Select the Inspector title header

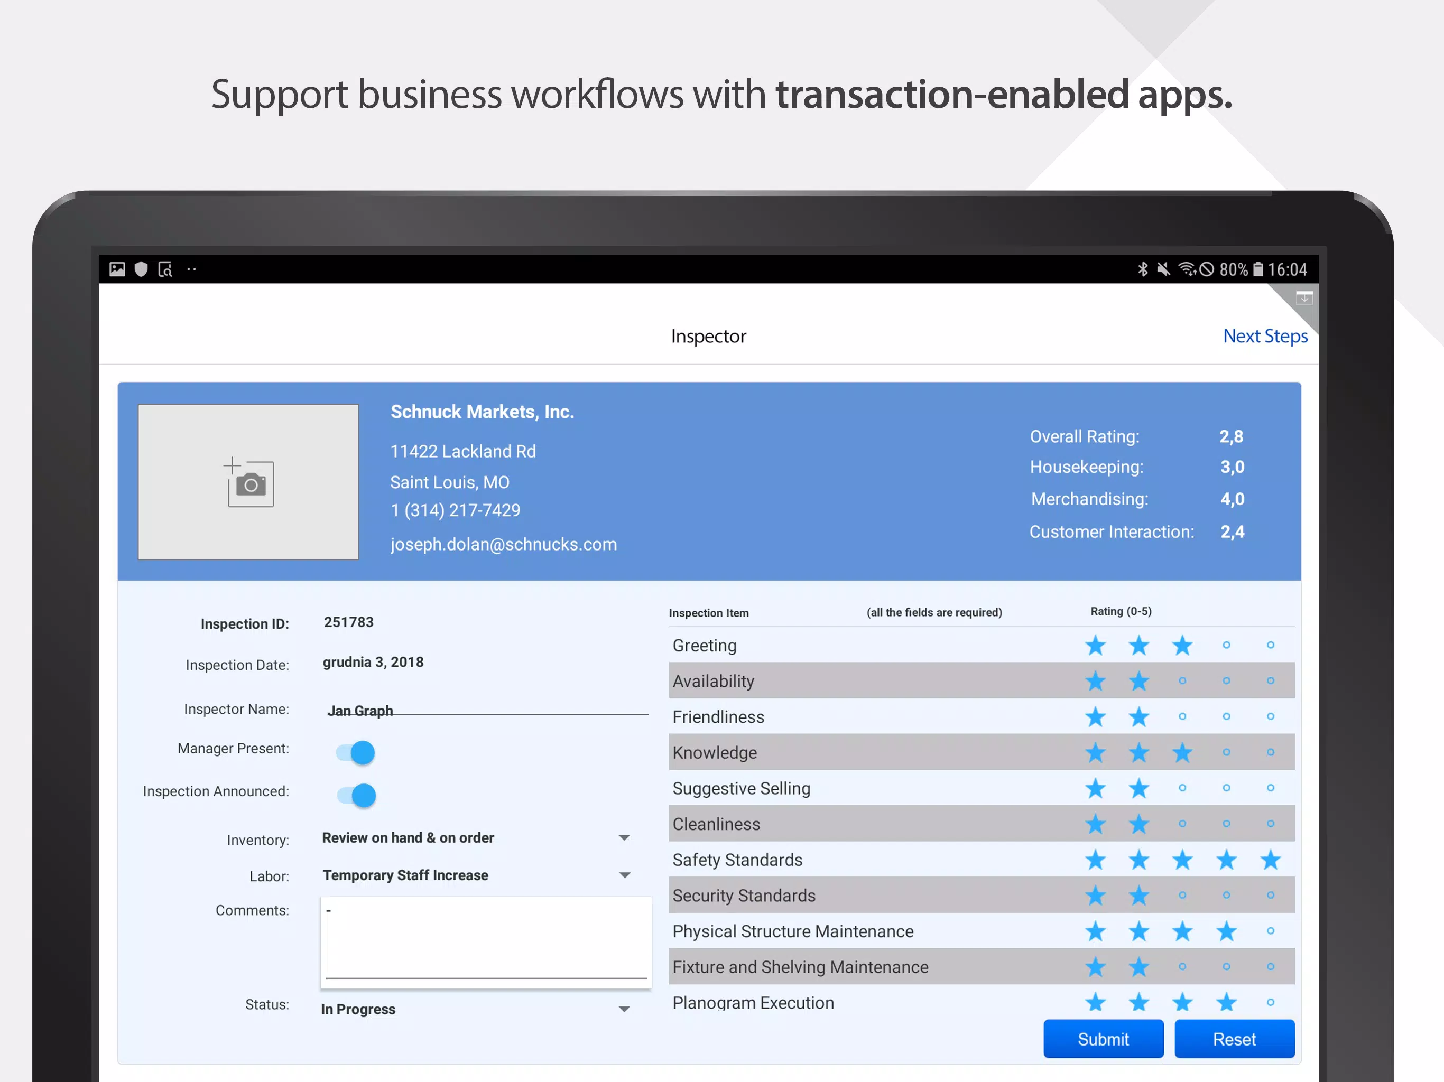pyautogui.click(x=708, y=336)
